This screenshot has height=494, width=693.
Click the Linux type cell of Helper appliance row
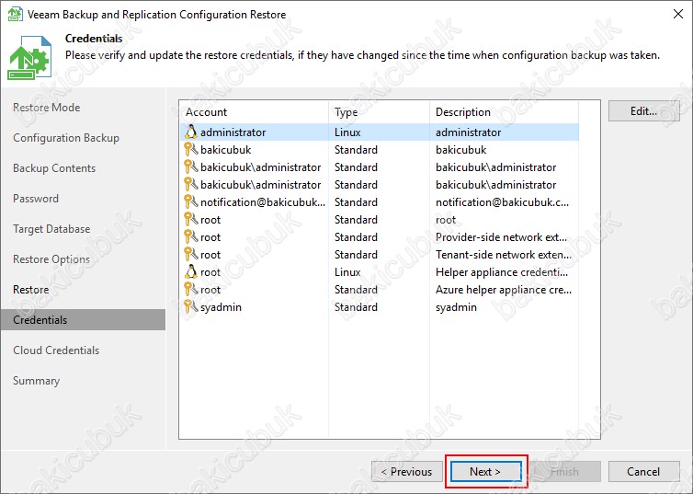(347, 272)
